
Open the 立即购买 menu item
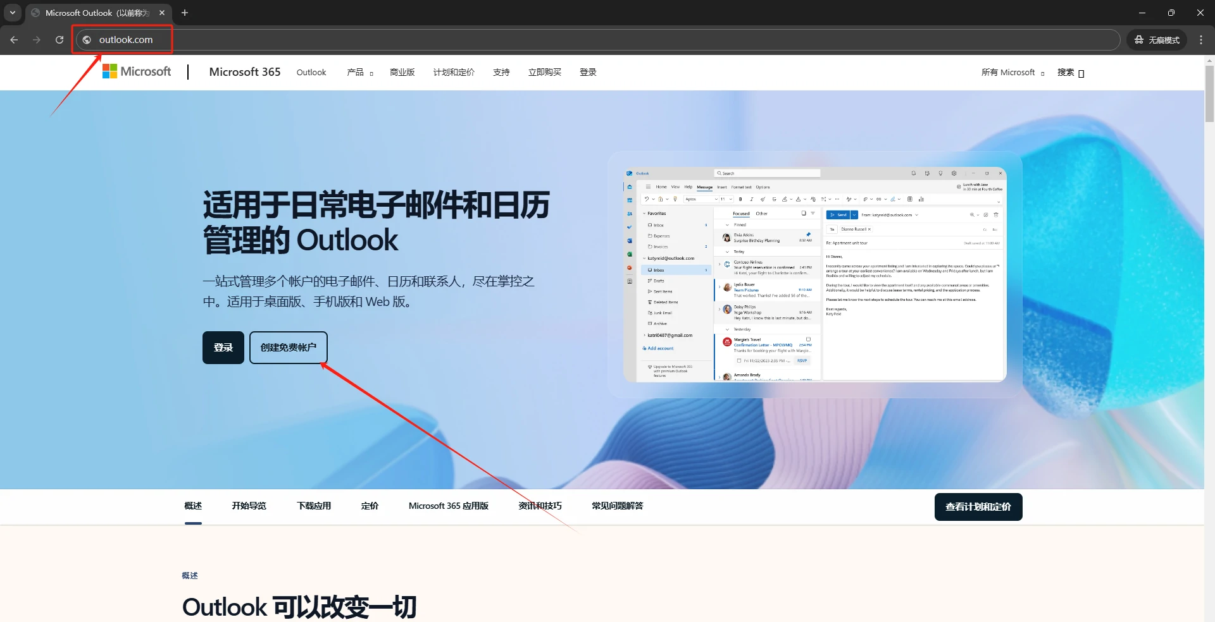(x=545, y=73)
